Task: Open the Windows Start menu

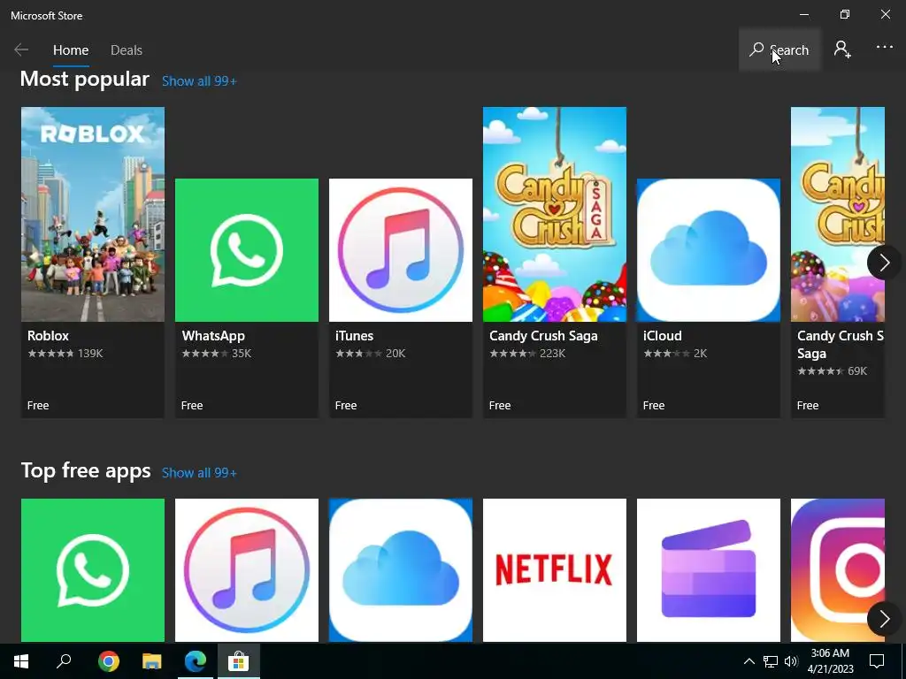Action: click(21, 661)
